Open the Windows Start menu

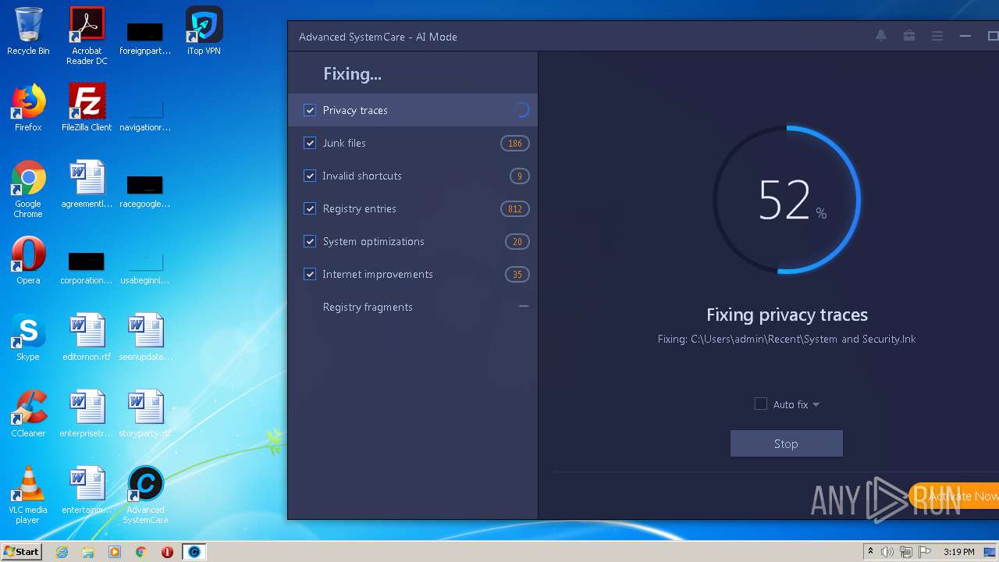[22, 551]
